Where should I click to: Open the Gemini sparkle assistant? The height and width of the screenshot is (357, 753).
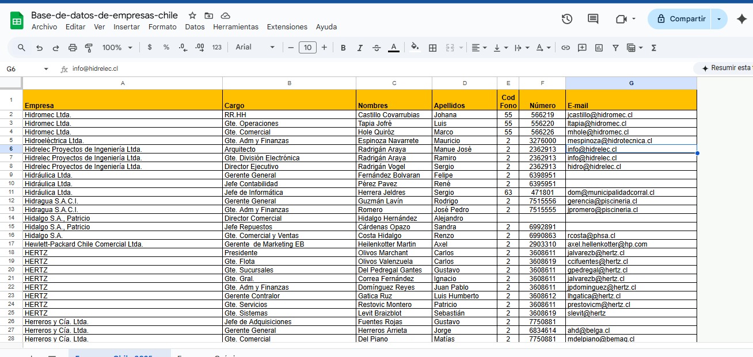[x=741, y=19]
